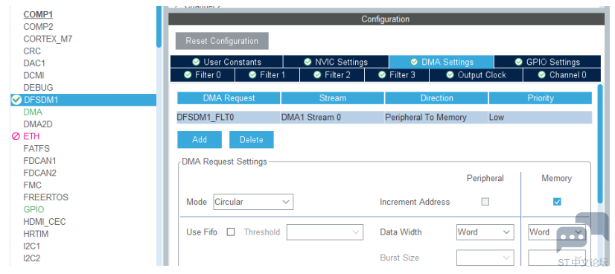Image resolution: width=615 pixels, height=274 pixels.
Task: Select CRC in the peripheral list
Action: (32, 51)
